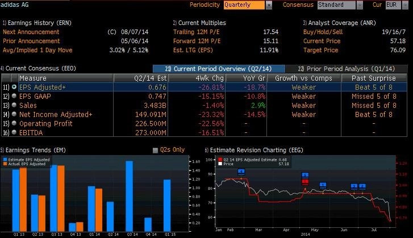
Task: Open Current Multiples section link
Action: (x=199, y=23)
